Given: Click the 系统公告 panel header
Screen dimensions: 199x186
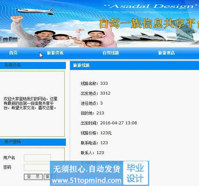Looking at the screenshot, I should pos(33,65).
